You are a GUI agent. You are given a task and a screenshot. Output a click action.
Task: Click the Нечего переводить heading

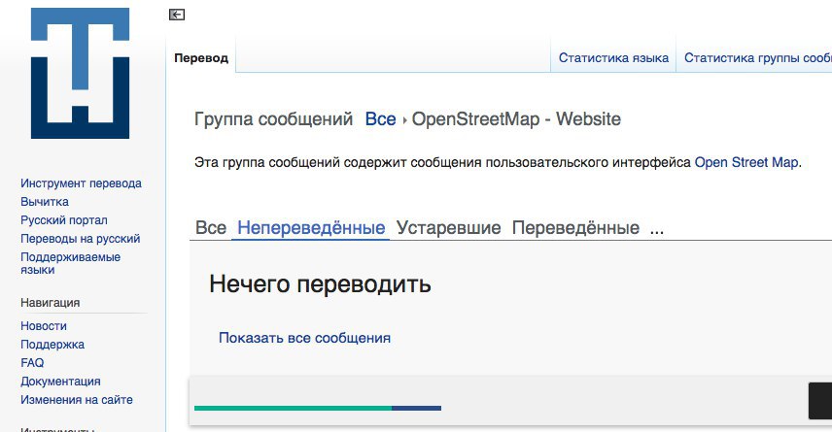(x=320, y=284)
